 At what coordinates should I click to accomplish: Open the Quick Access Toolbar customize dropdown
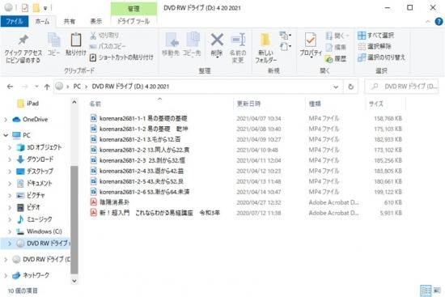45,8
